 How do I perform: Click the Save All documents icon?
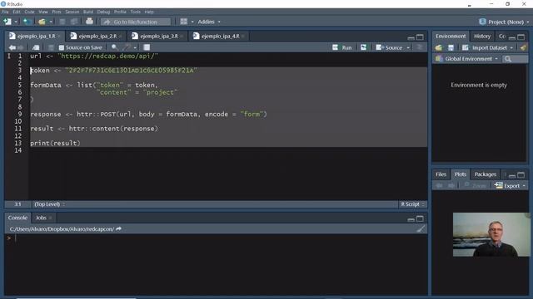coord(74,22)
